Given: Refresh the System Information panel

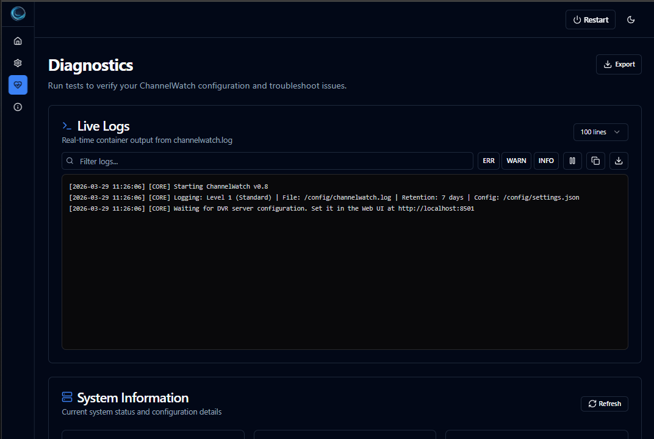Looking at the screenshot, I should tap(604, 404).
